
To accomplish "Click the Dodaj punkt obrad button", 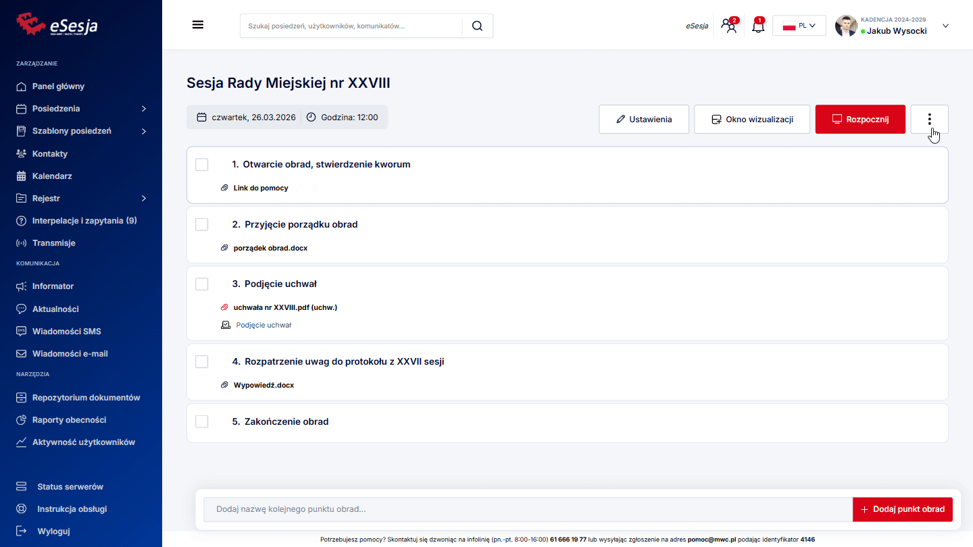I will [x=902, y=509].
